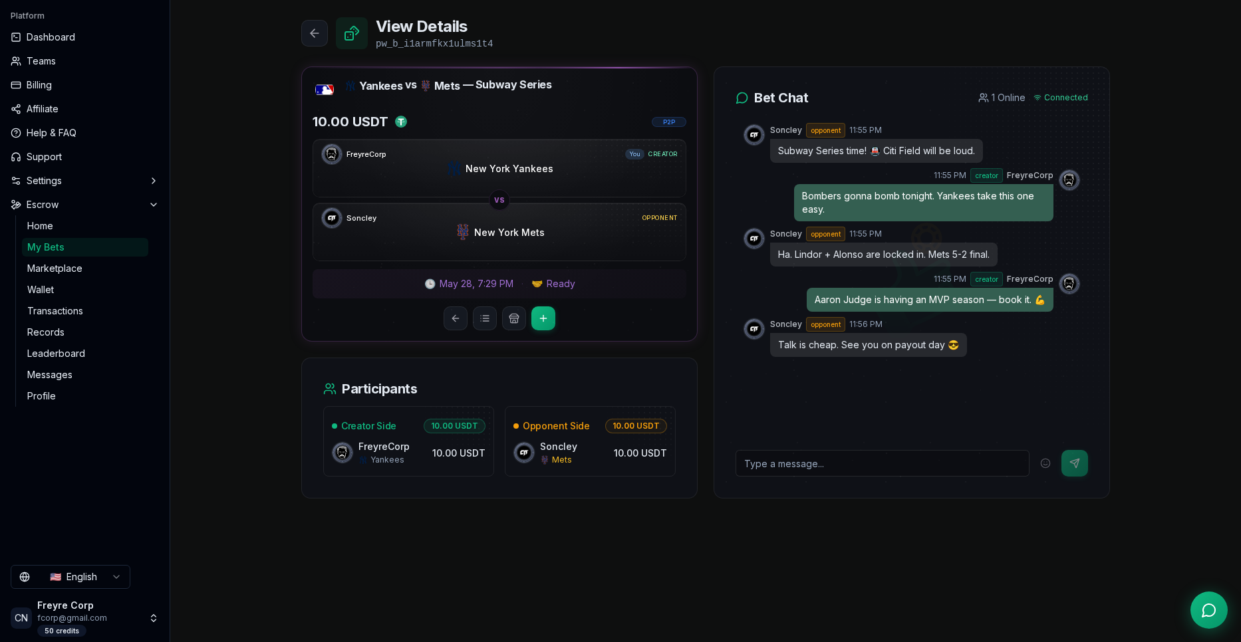Click the back arrow next to View Details
The image size is (1241, 642).
pyautogui.click(x=315, y=33)
